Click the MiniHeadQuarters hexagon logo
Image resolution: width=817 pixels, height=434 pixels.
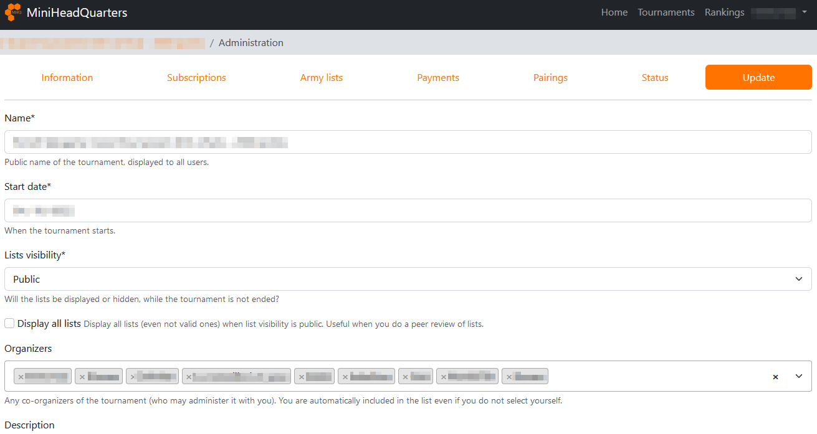pos(13,12)
